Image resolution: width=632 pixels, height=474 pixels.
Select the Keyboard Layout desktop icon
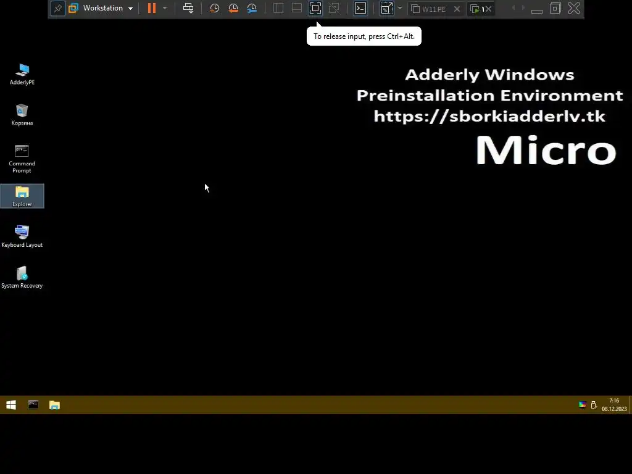[x=22, y=236]
